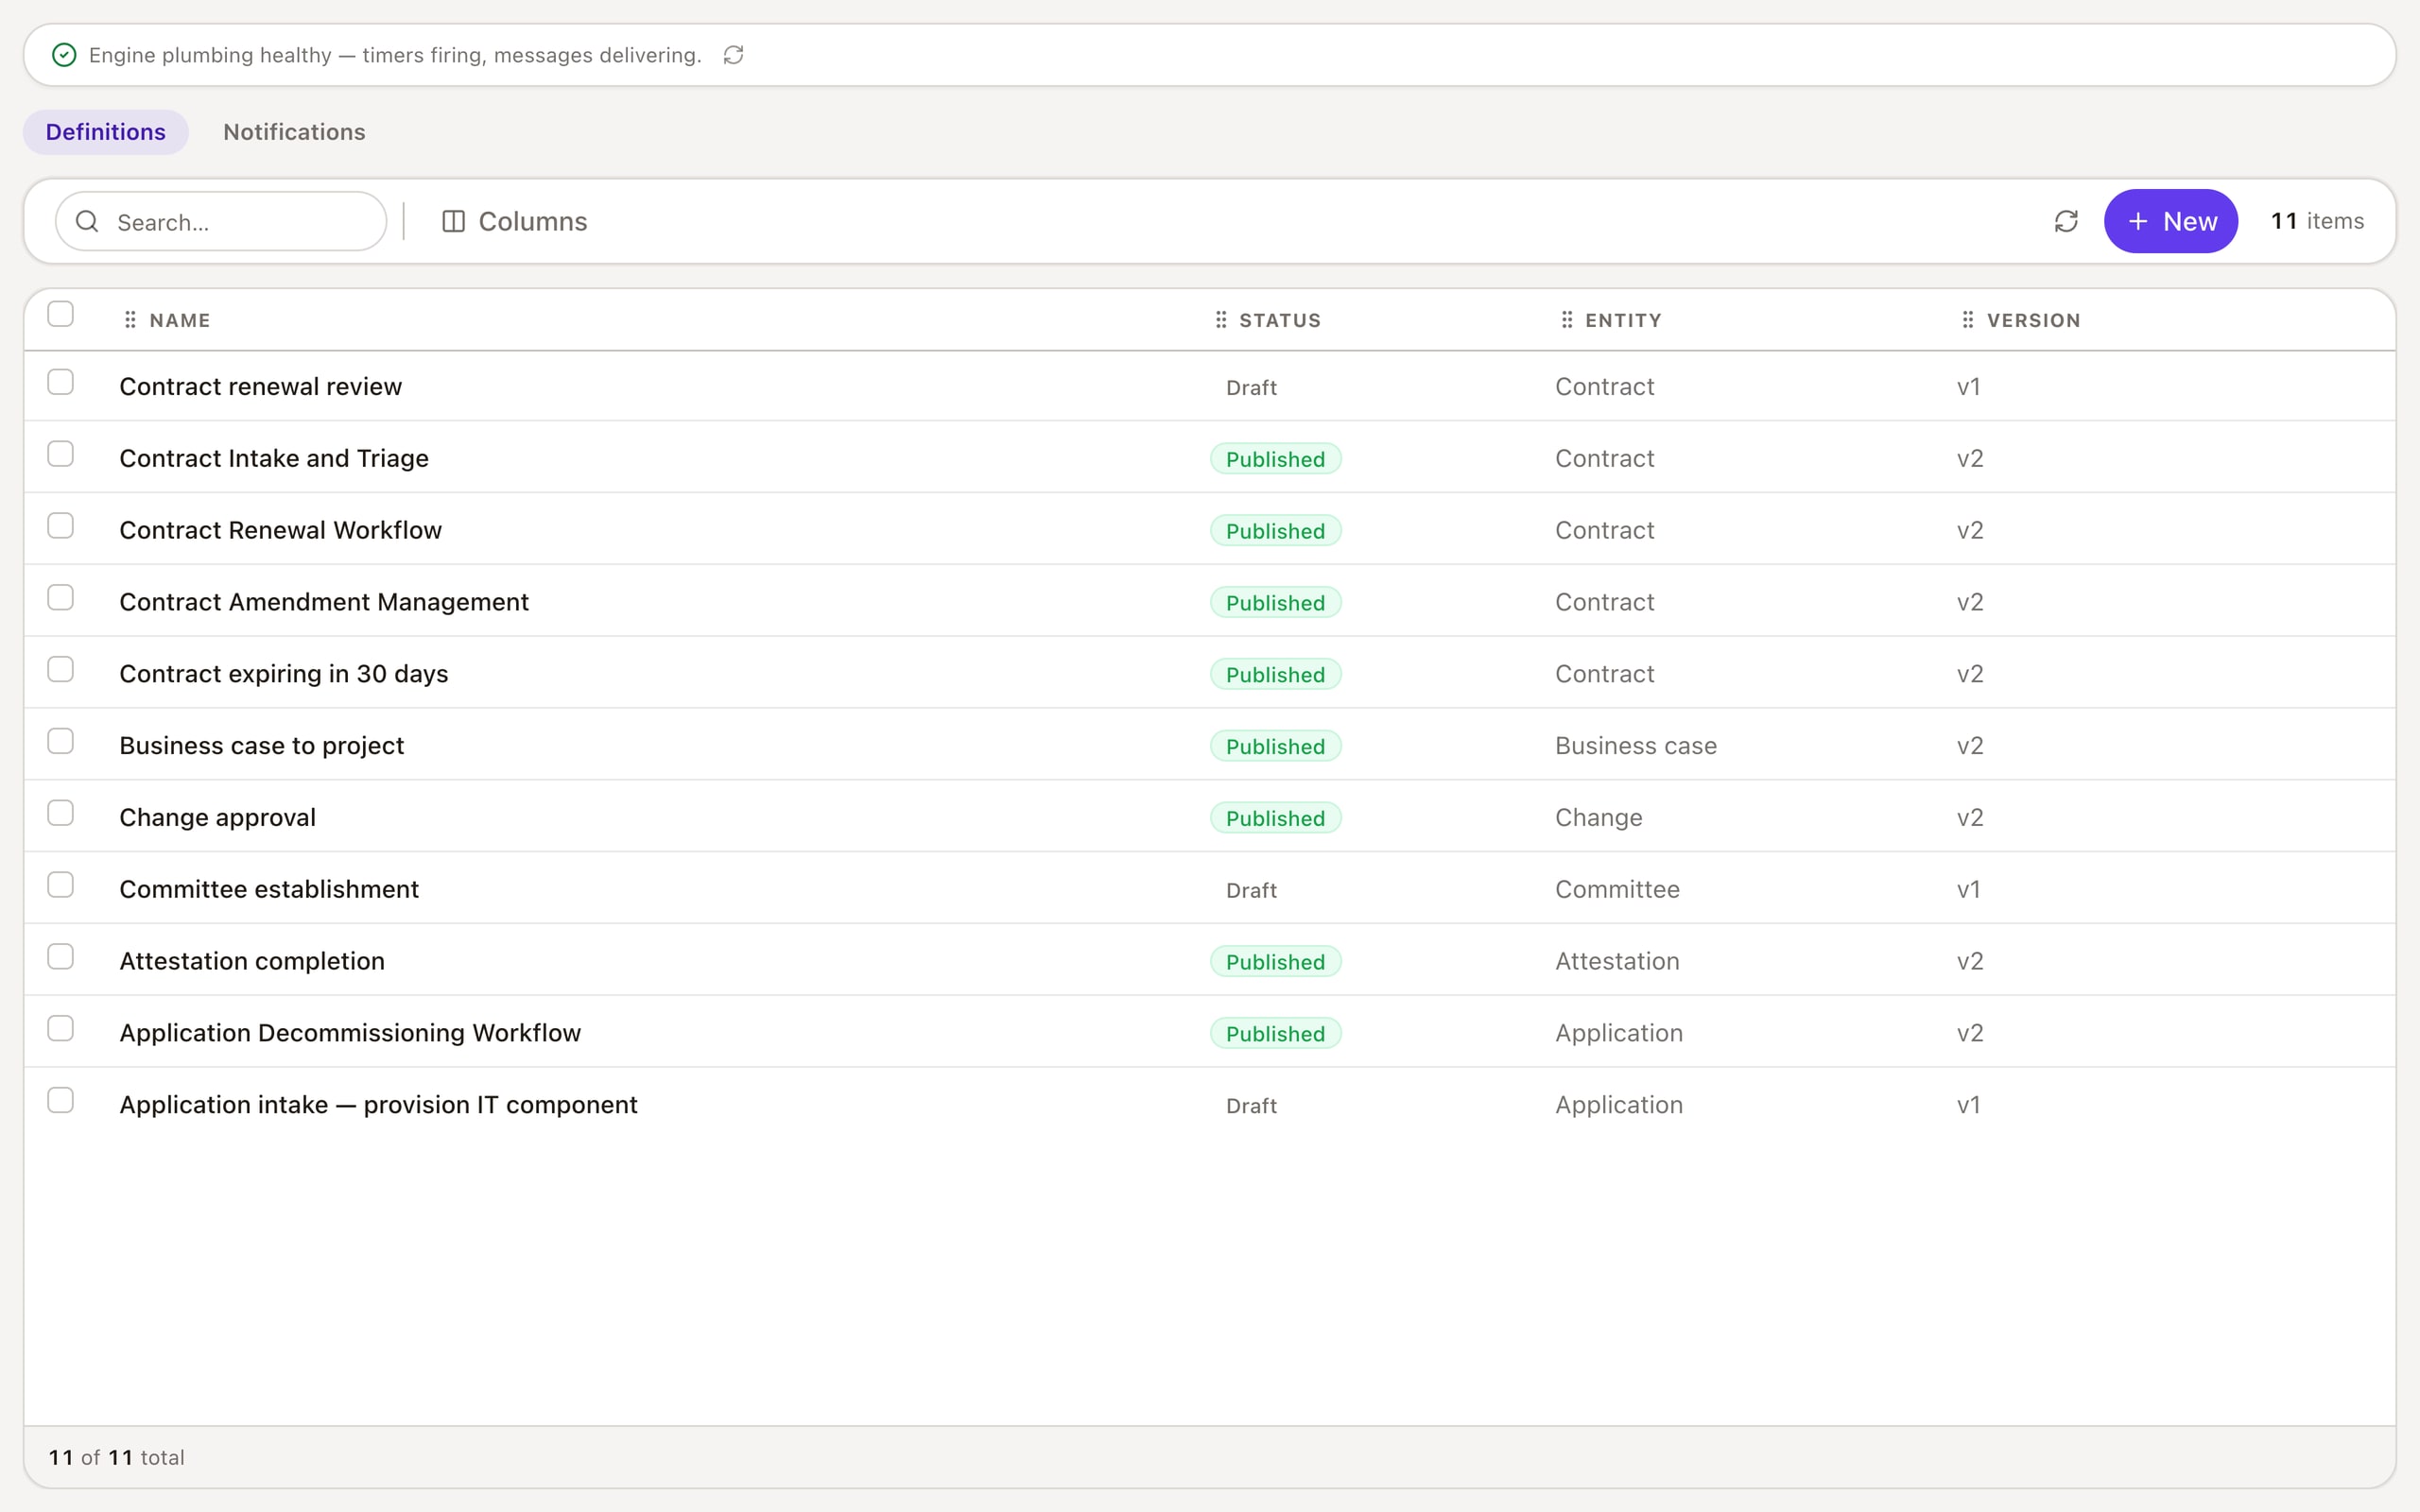
Task: Click the Business case entity cell
Action: (x=1635, y=746)
